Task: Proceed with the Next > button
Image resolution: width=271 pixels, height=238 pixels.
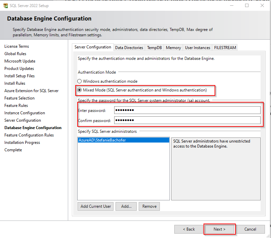Action: (x=219, y=229)
